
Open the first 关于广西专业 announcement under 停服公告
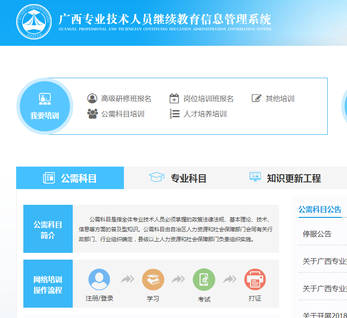coord(325,261)
